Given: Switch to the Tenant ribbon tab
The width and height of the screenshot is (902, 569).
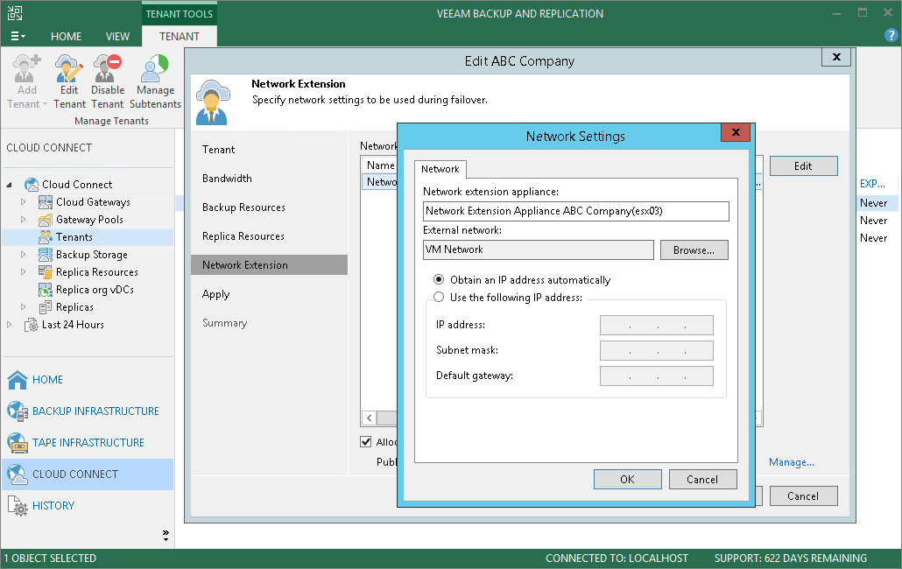Looking at the screenshot, I should click(x=180, y=36).
